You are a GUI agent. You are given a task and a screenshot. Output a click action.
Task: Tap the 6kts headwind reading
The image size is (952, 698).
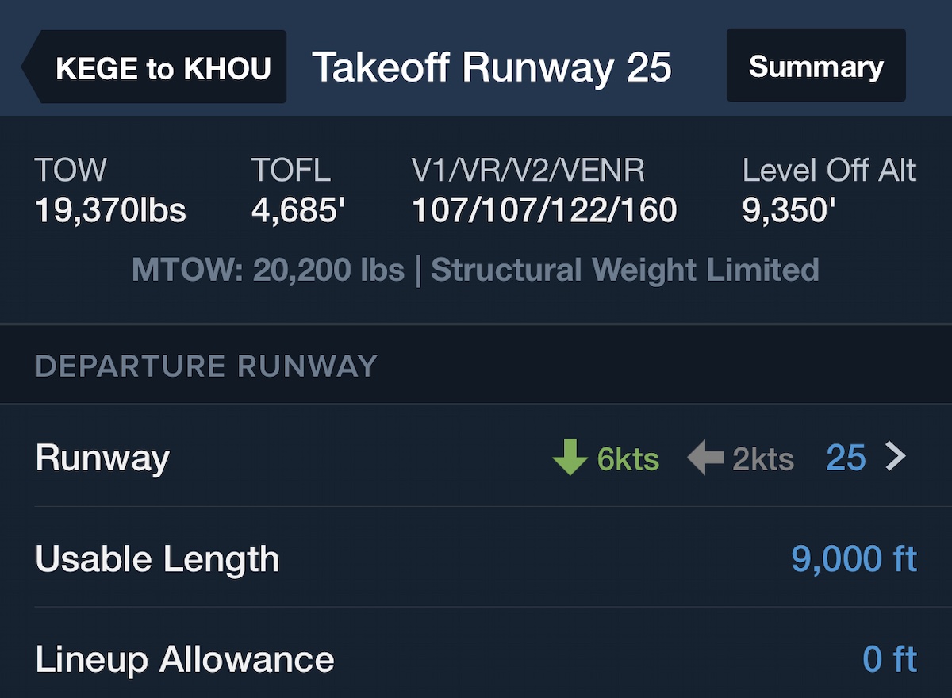628,458
